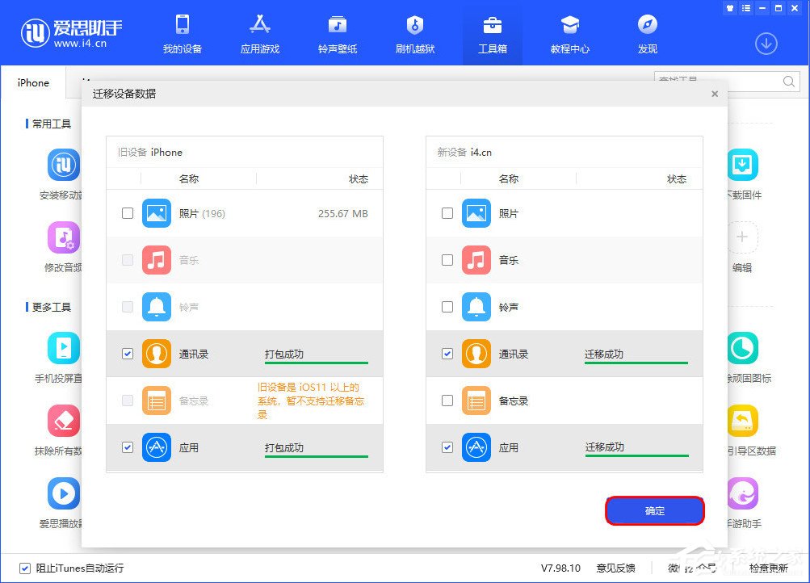The height and width of the screenshot is (583, 810).
Task: Click the 清除顽固图标 tool icon
Action: [x=742, y=347]
